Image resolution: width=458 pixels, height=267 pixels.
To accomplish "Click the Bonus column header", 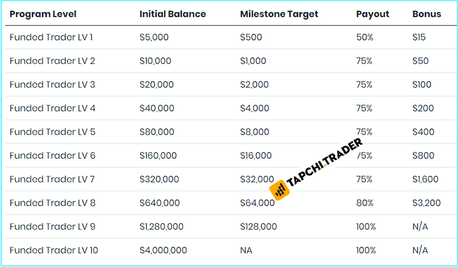I will [427, 14].
